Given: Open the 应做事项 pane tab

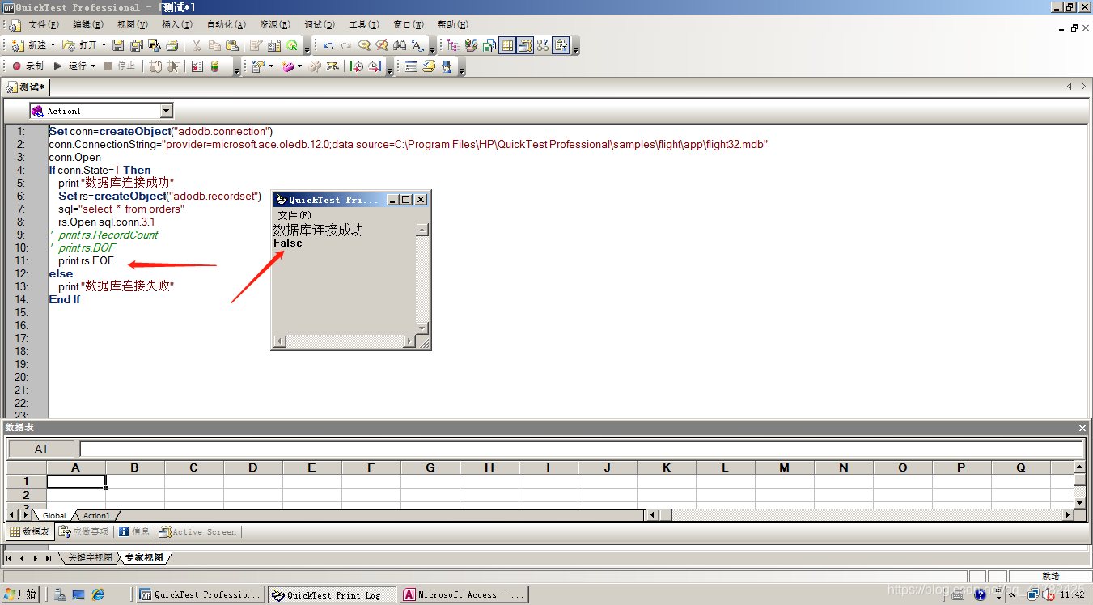Looking at the screenshot, I should click(84, 531).
